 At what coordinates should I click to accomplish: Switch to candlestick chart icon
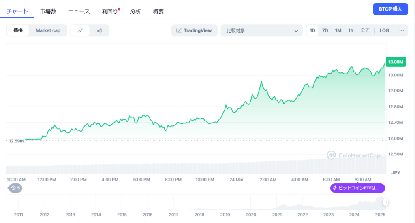[x=99, y=31]
